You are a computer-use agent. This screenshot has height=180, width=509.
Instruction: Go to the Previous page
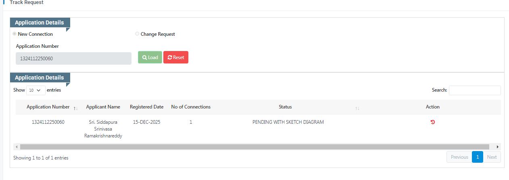coord(459,157)
